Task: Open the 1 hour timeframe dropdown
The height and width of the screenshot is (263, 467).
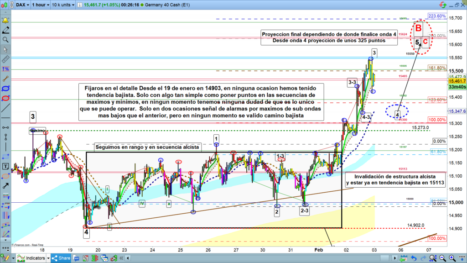Action: pyautogui.click(x=41, y=5)
